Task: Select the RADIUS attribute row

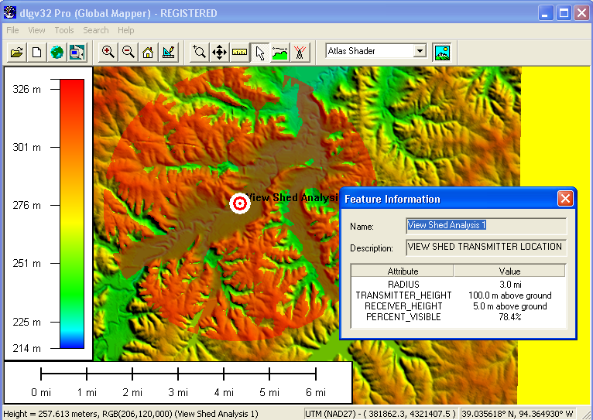Action: click(x=458, y=285)
